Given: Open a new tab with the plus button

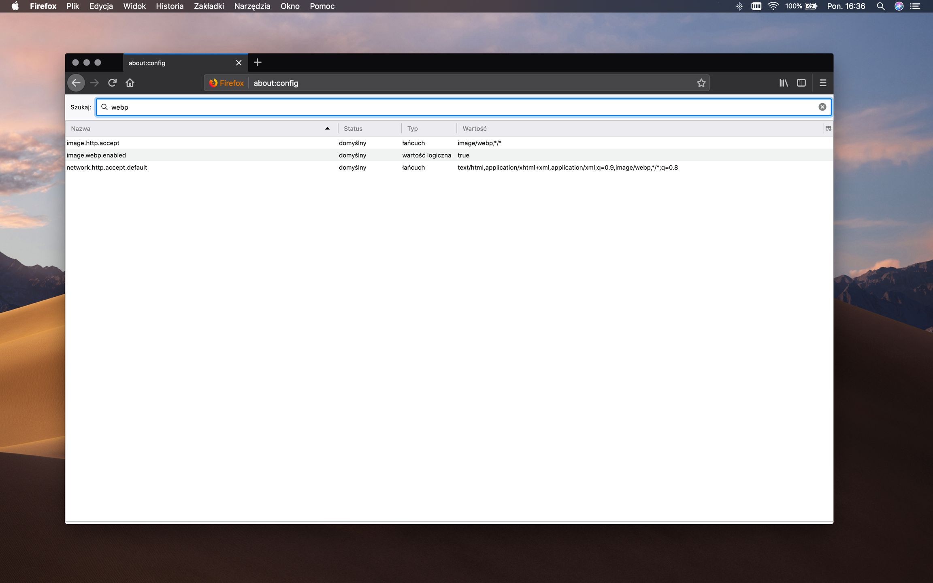Looking at the screenshot, I should (258, 62).
